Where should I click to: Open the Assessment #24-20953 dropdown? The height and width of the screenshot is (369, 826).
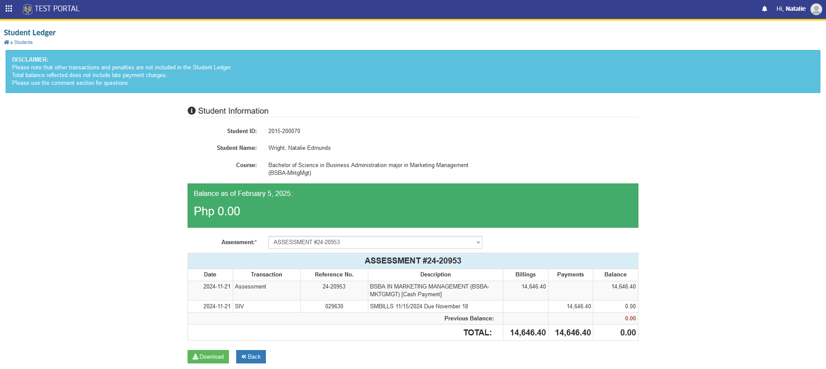375,242
